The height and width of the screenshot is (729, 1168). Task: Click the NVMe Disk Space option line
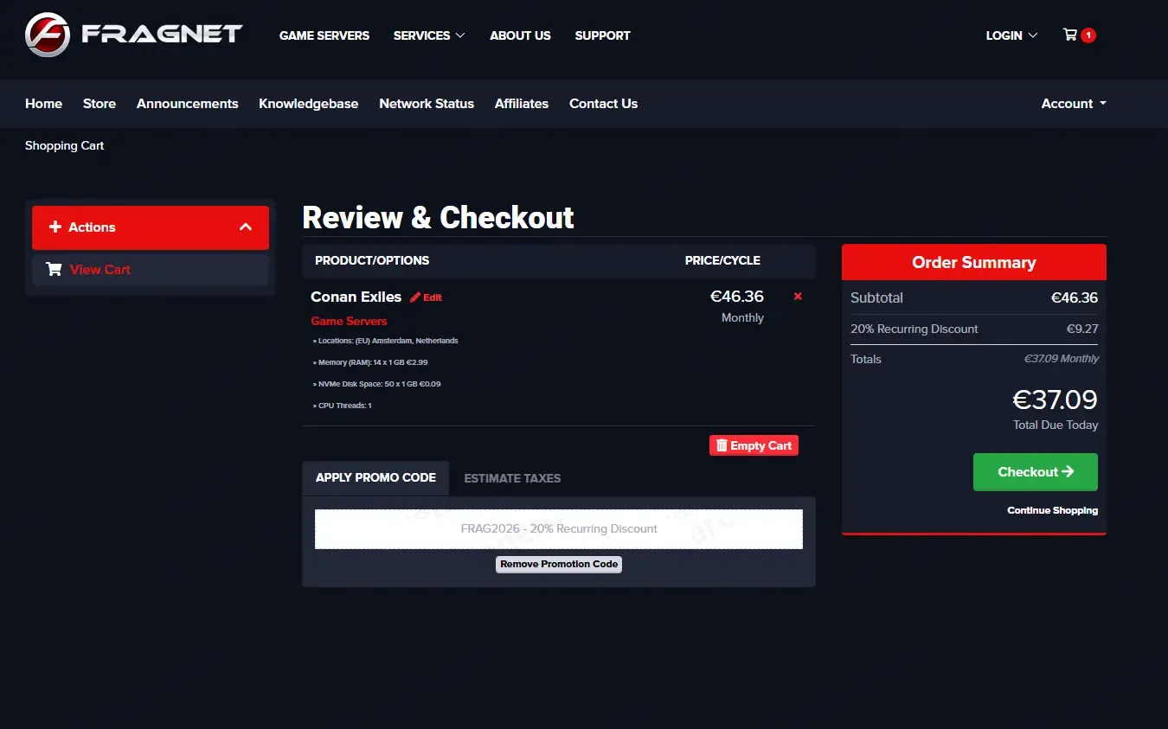tap(376, 384)
